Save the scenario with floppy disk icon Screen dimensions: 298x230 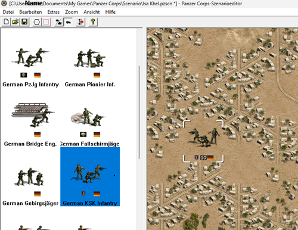(24, 22)
